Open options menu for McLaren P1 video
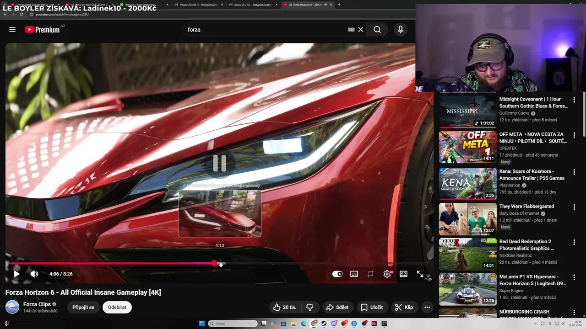 coord(574,277)
